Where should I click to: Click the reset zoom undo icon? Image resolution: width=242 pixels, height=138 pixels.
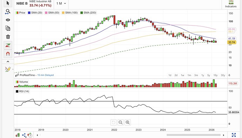(x=113, y=122)
